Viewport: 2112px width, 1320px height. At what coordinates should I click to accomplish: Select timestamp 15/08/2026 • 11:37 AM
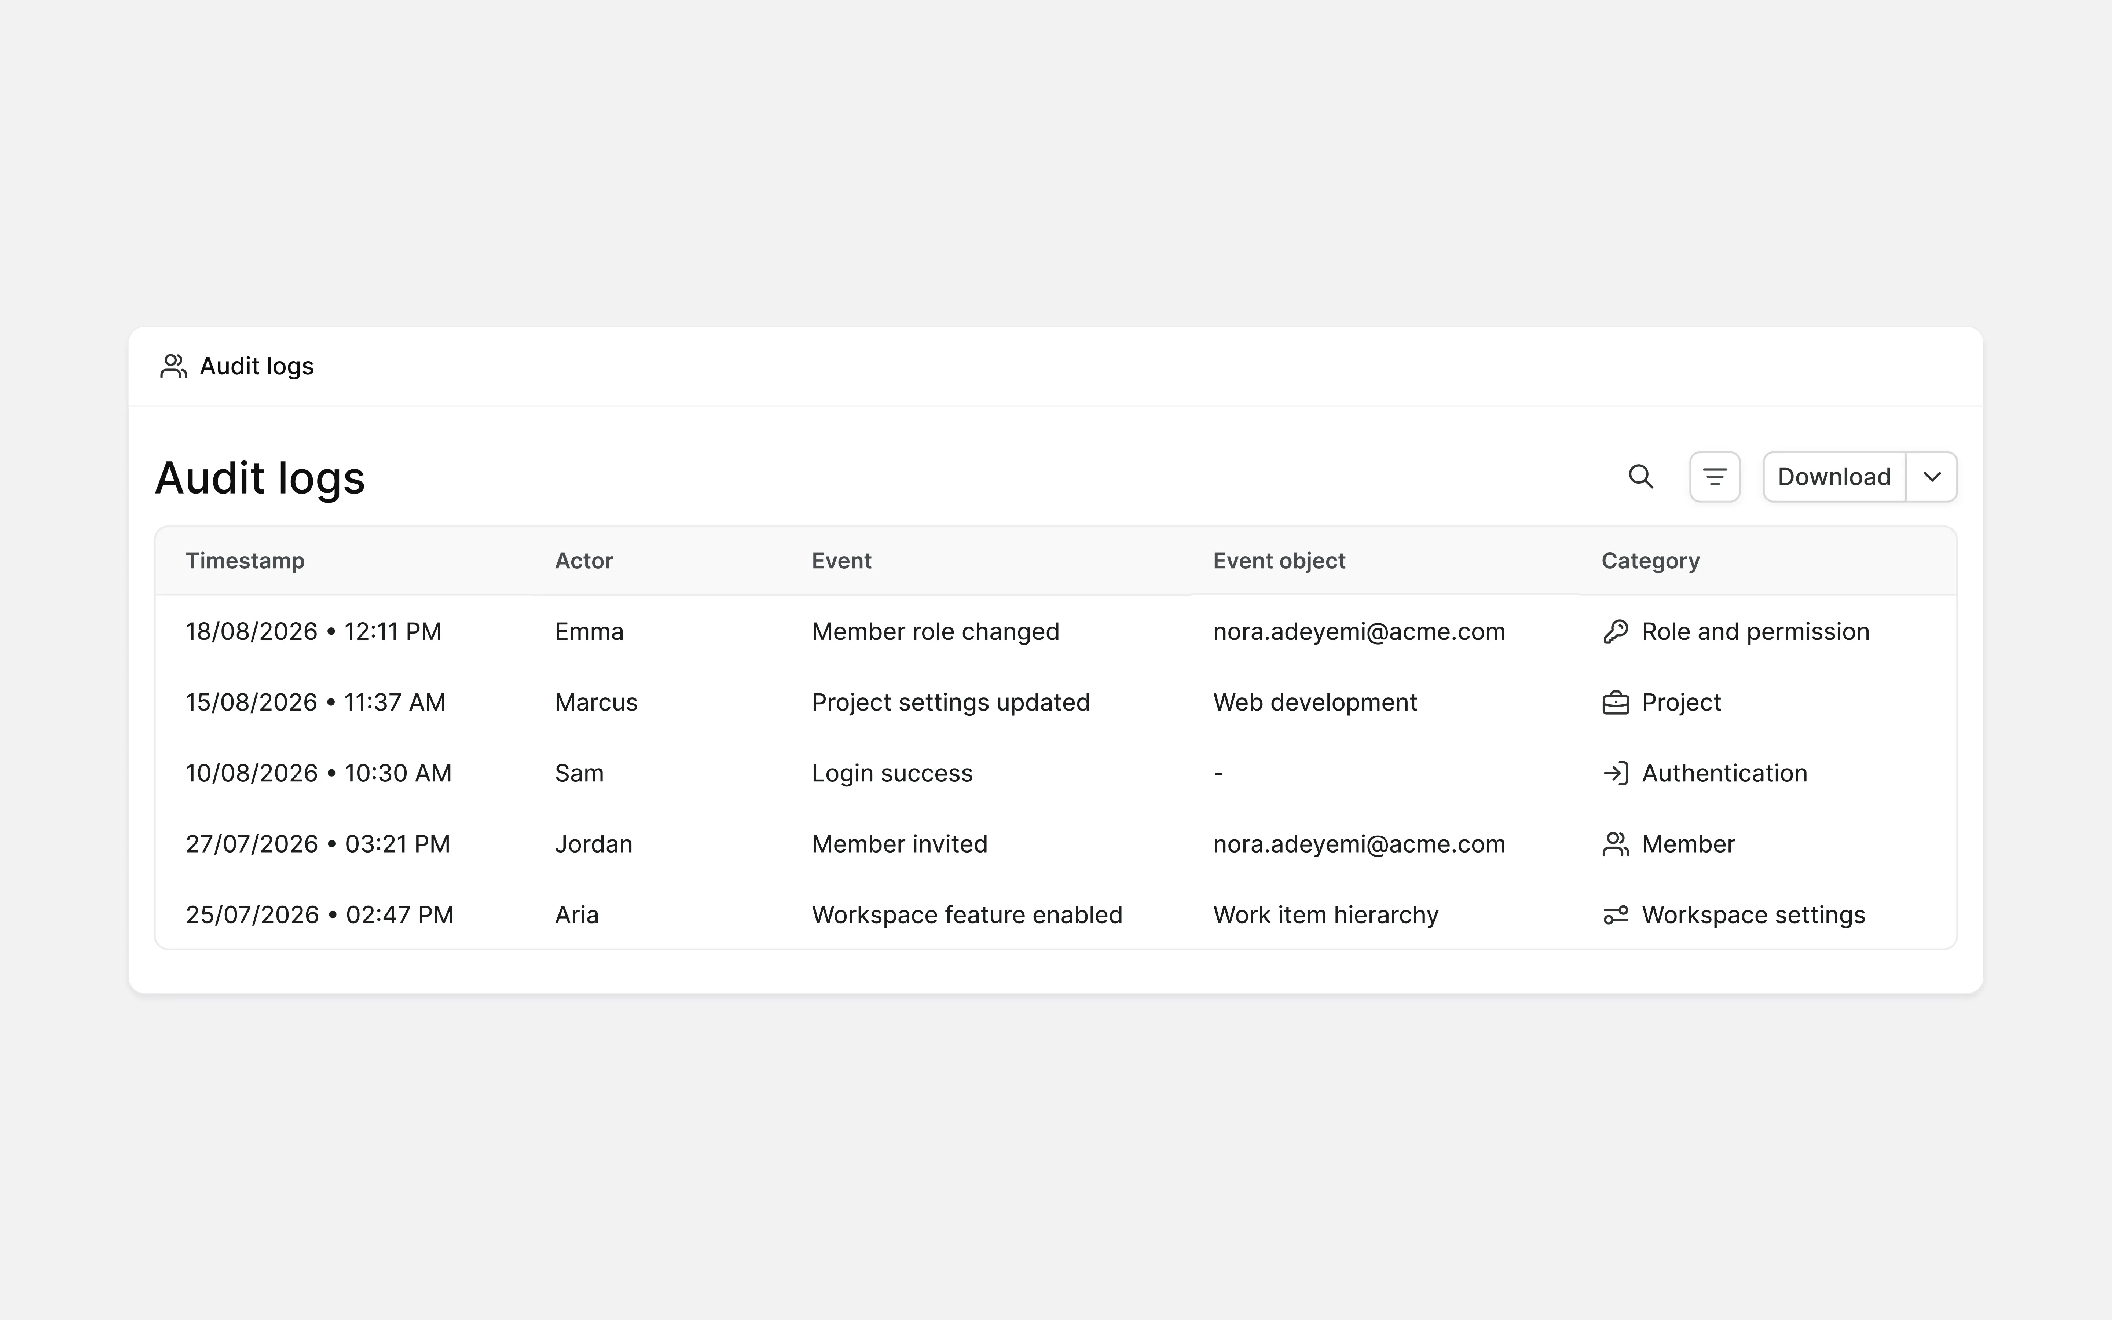pos(316,702)
